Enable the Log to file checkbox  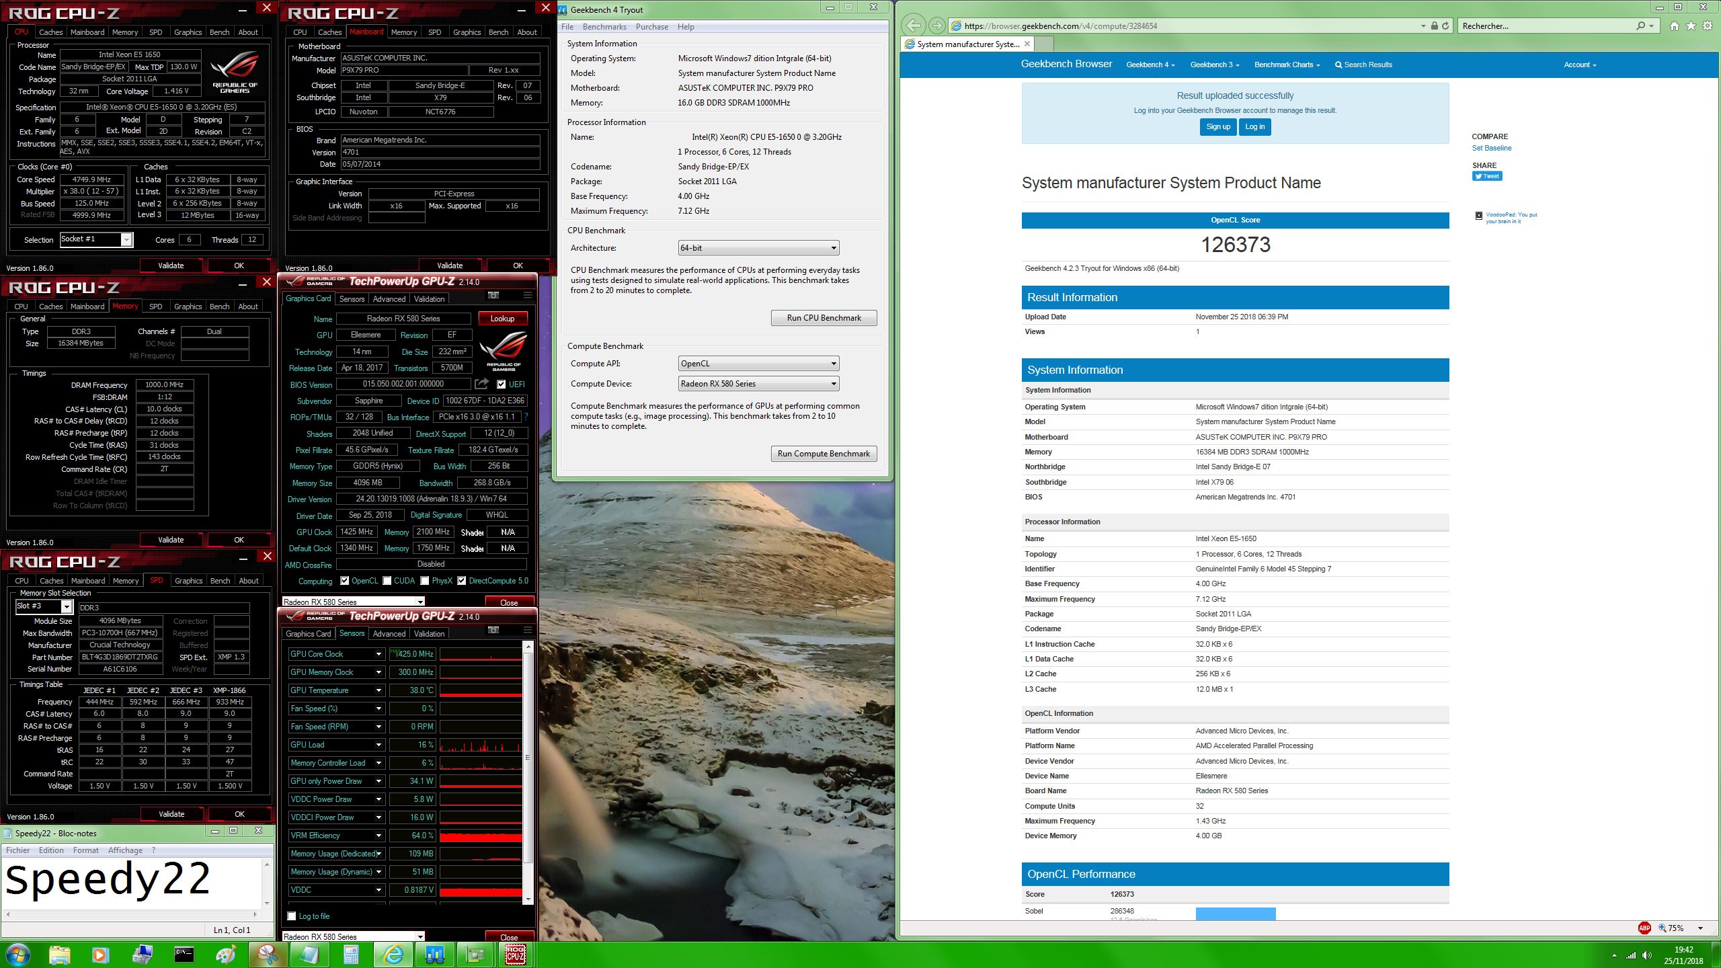pos(292,916)
